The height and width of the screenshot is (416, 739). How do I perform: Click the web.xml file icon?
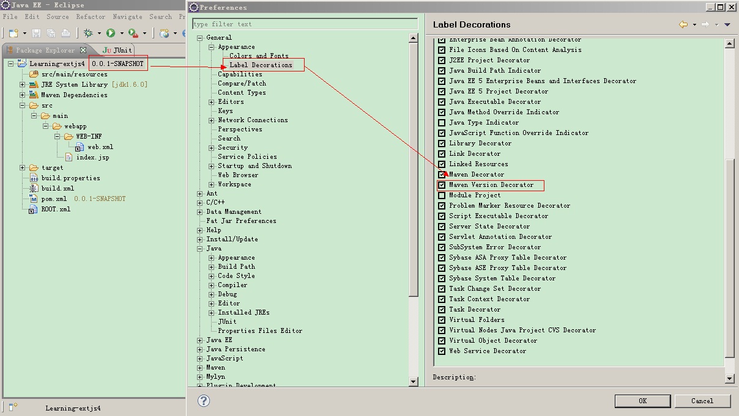click(80, 147)
